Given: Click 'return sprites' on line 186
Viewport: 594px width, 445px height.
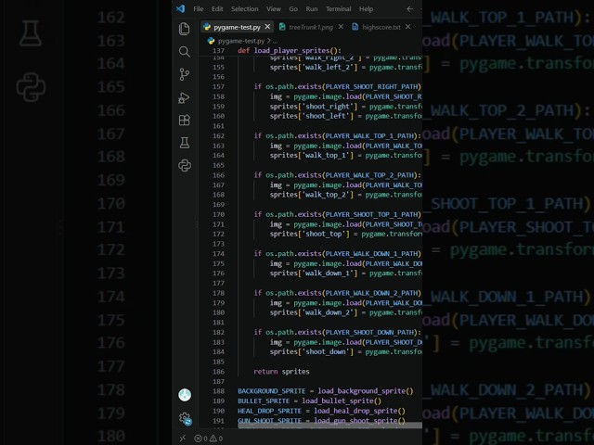Looking at the screenshot, I should [281, 372].
